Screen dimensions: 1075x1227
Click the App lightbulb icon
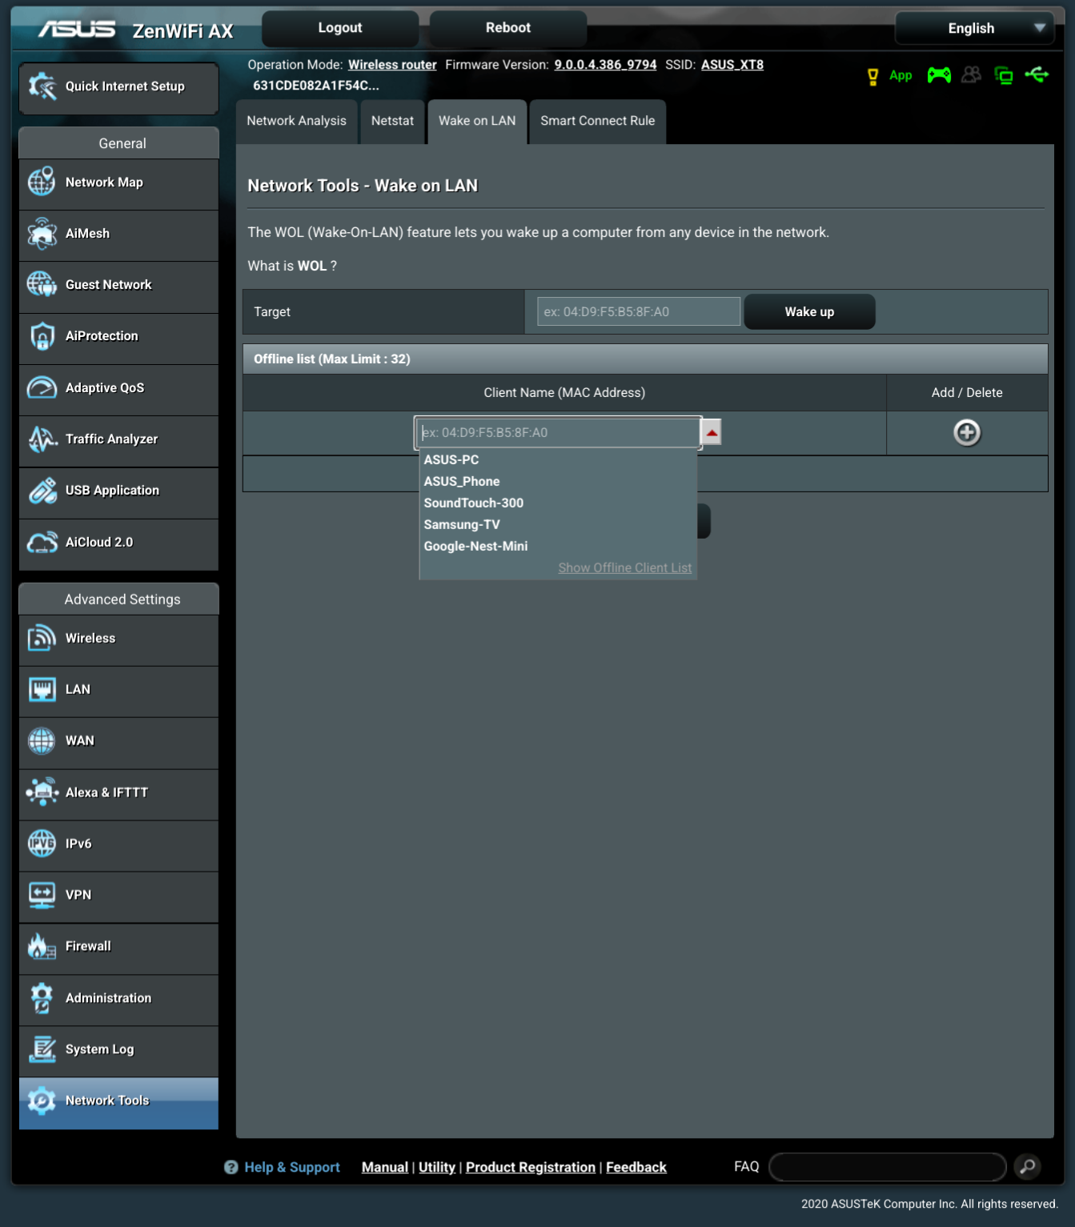873,76
